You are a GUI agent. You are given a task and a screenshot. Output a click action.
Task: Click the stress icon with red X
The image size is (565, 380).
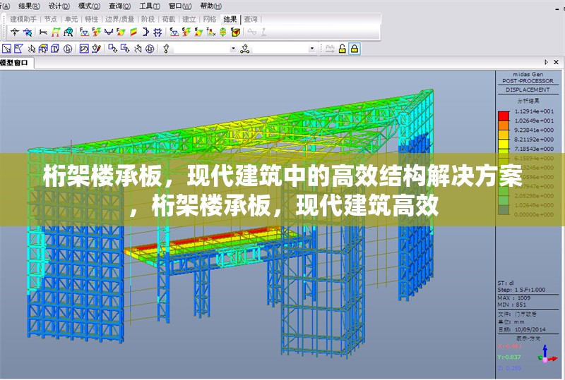point(210,32)
